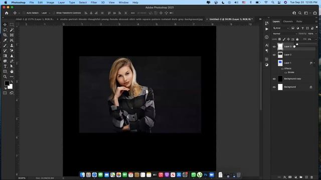
Task: Select the History Brush tool
Action: 5,50
